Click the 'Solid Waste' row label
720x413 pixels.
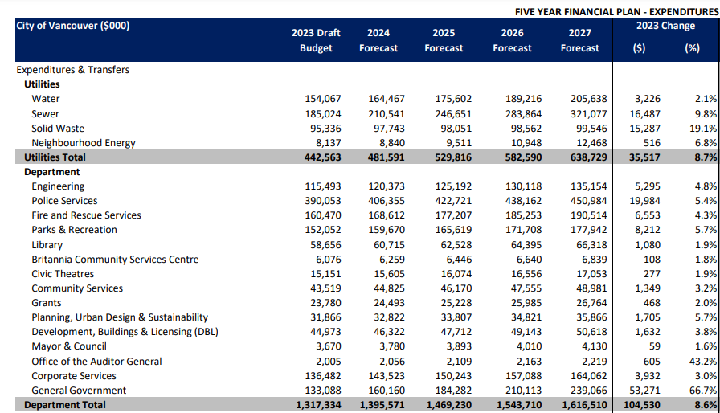pos(58,129)
